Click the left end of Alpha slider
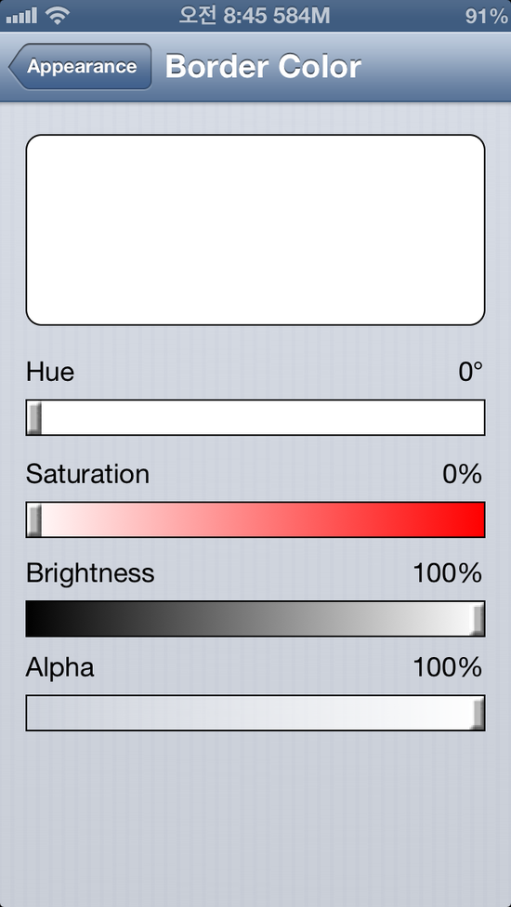This screenshot has width=511, height=907. [x=33, y=713]
